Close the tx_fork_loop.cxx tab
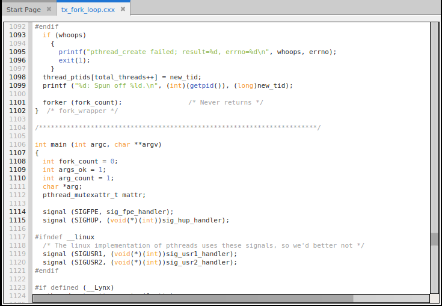The height and width of the screenshot is (306, 442). tap(123, 10)
